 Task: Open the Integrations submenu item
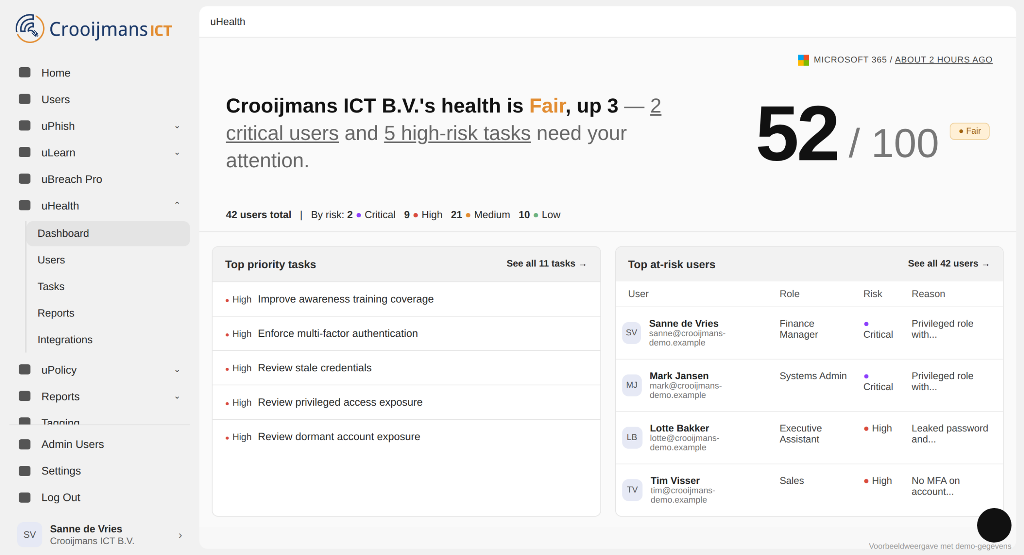tap(108, 340)
